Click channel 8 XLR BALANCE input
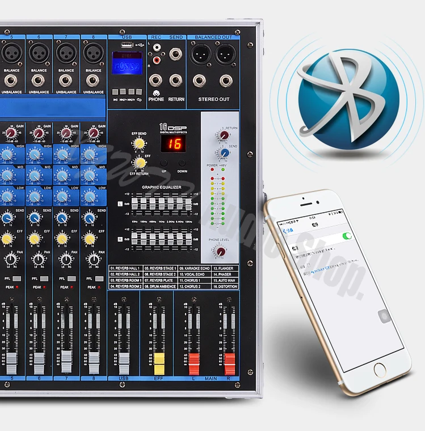Image resolution: width=425 pixels, height=431 pixels. click(94, 53)
